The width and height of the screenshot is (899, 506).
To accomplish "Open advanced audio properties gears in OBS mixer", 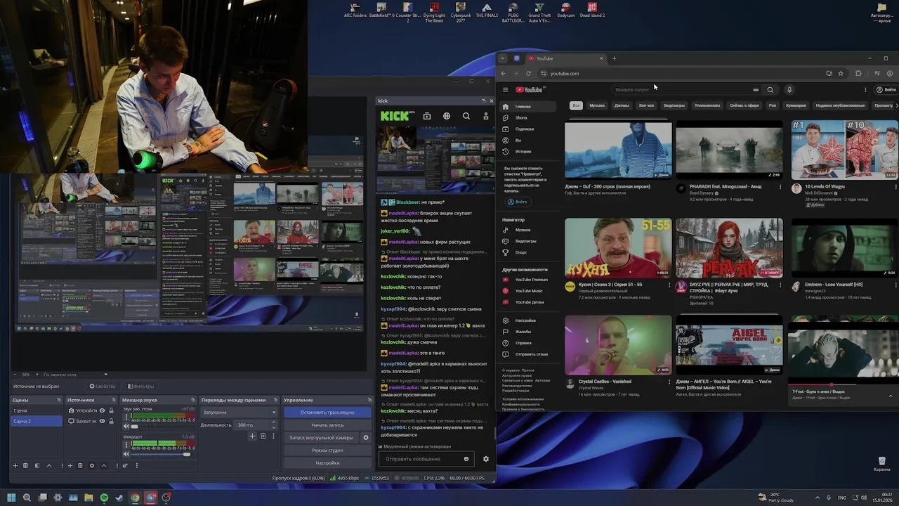I will 126,465.
